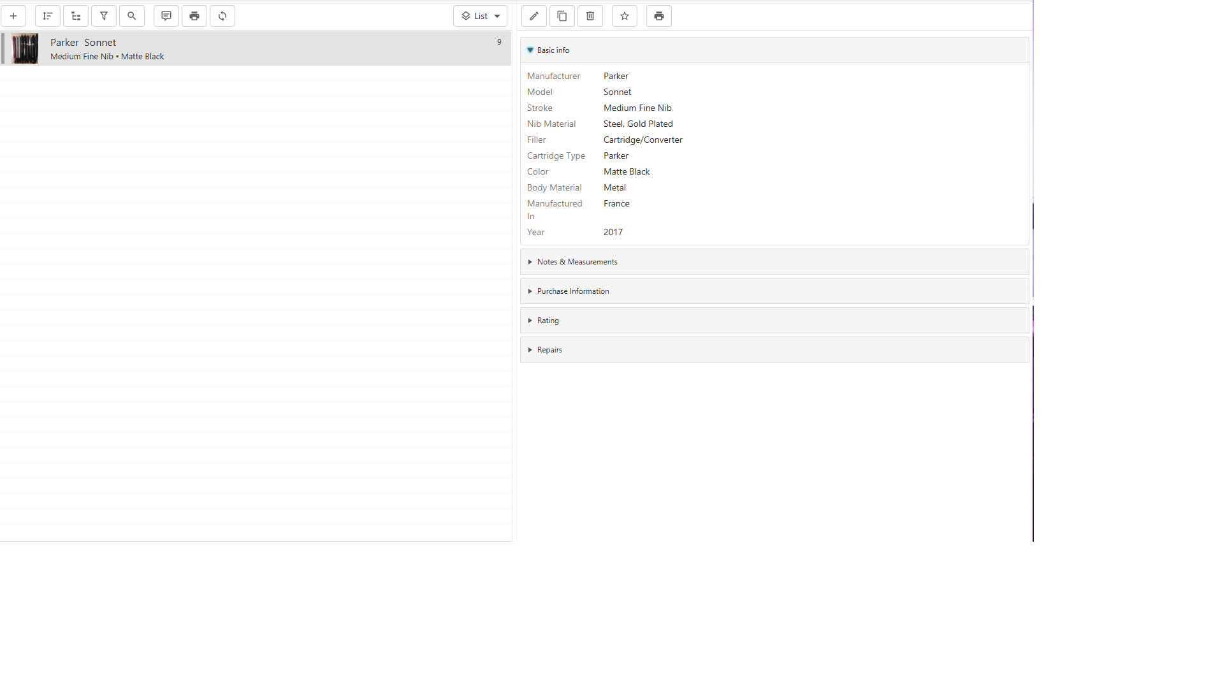Expand the Repairs section

(x=774, y=350)
